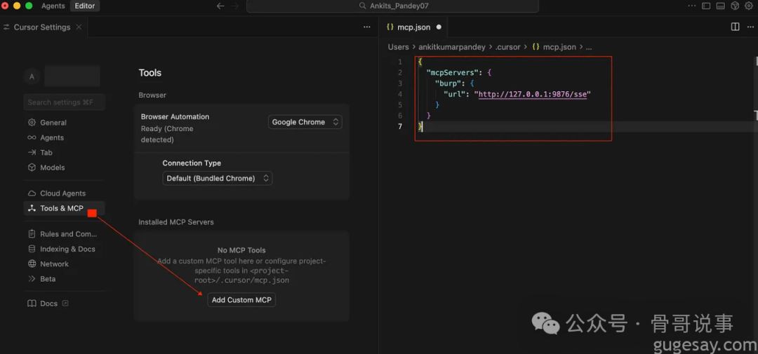Open the Models settings page
Viewport: 758px width, 354px height.
click(x=52, y=168)
